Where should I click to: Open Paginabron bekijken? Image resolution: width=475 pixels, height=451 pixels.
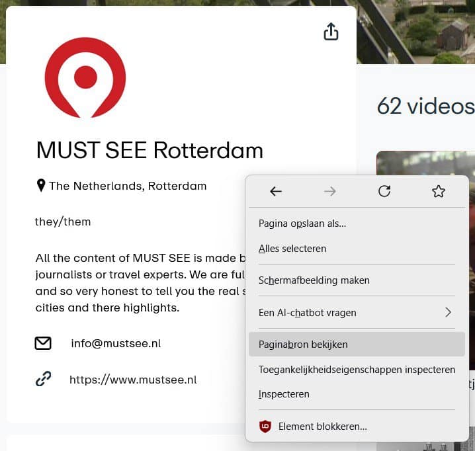[303, 345]
